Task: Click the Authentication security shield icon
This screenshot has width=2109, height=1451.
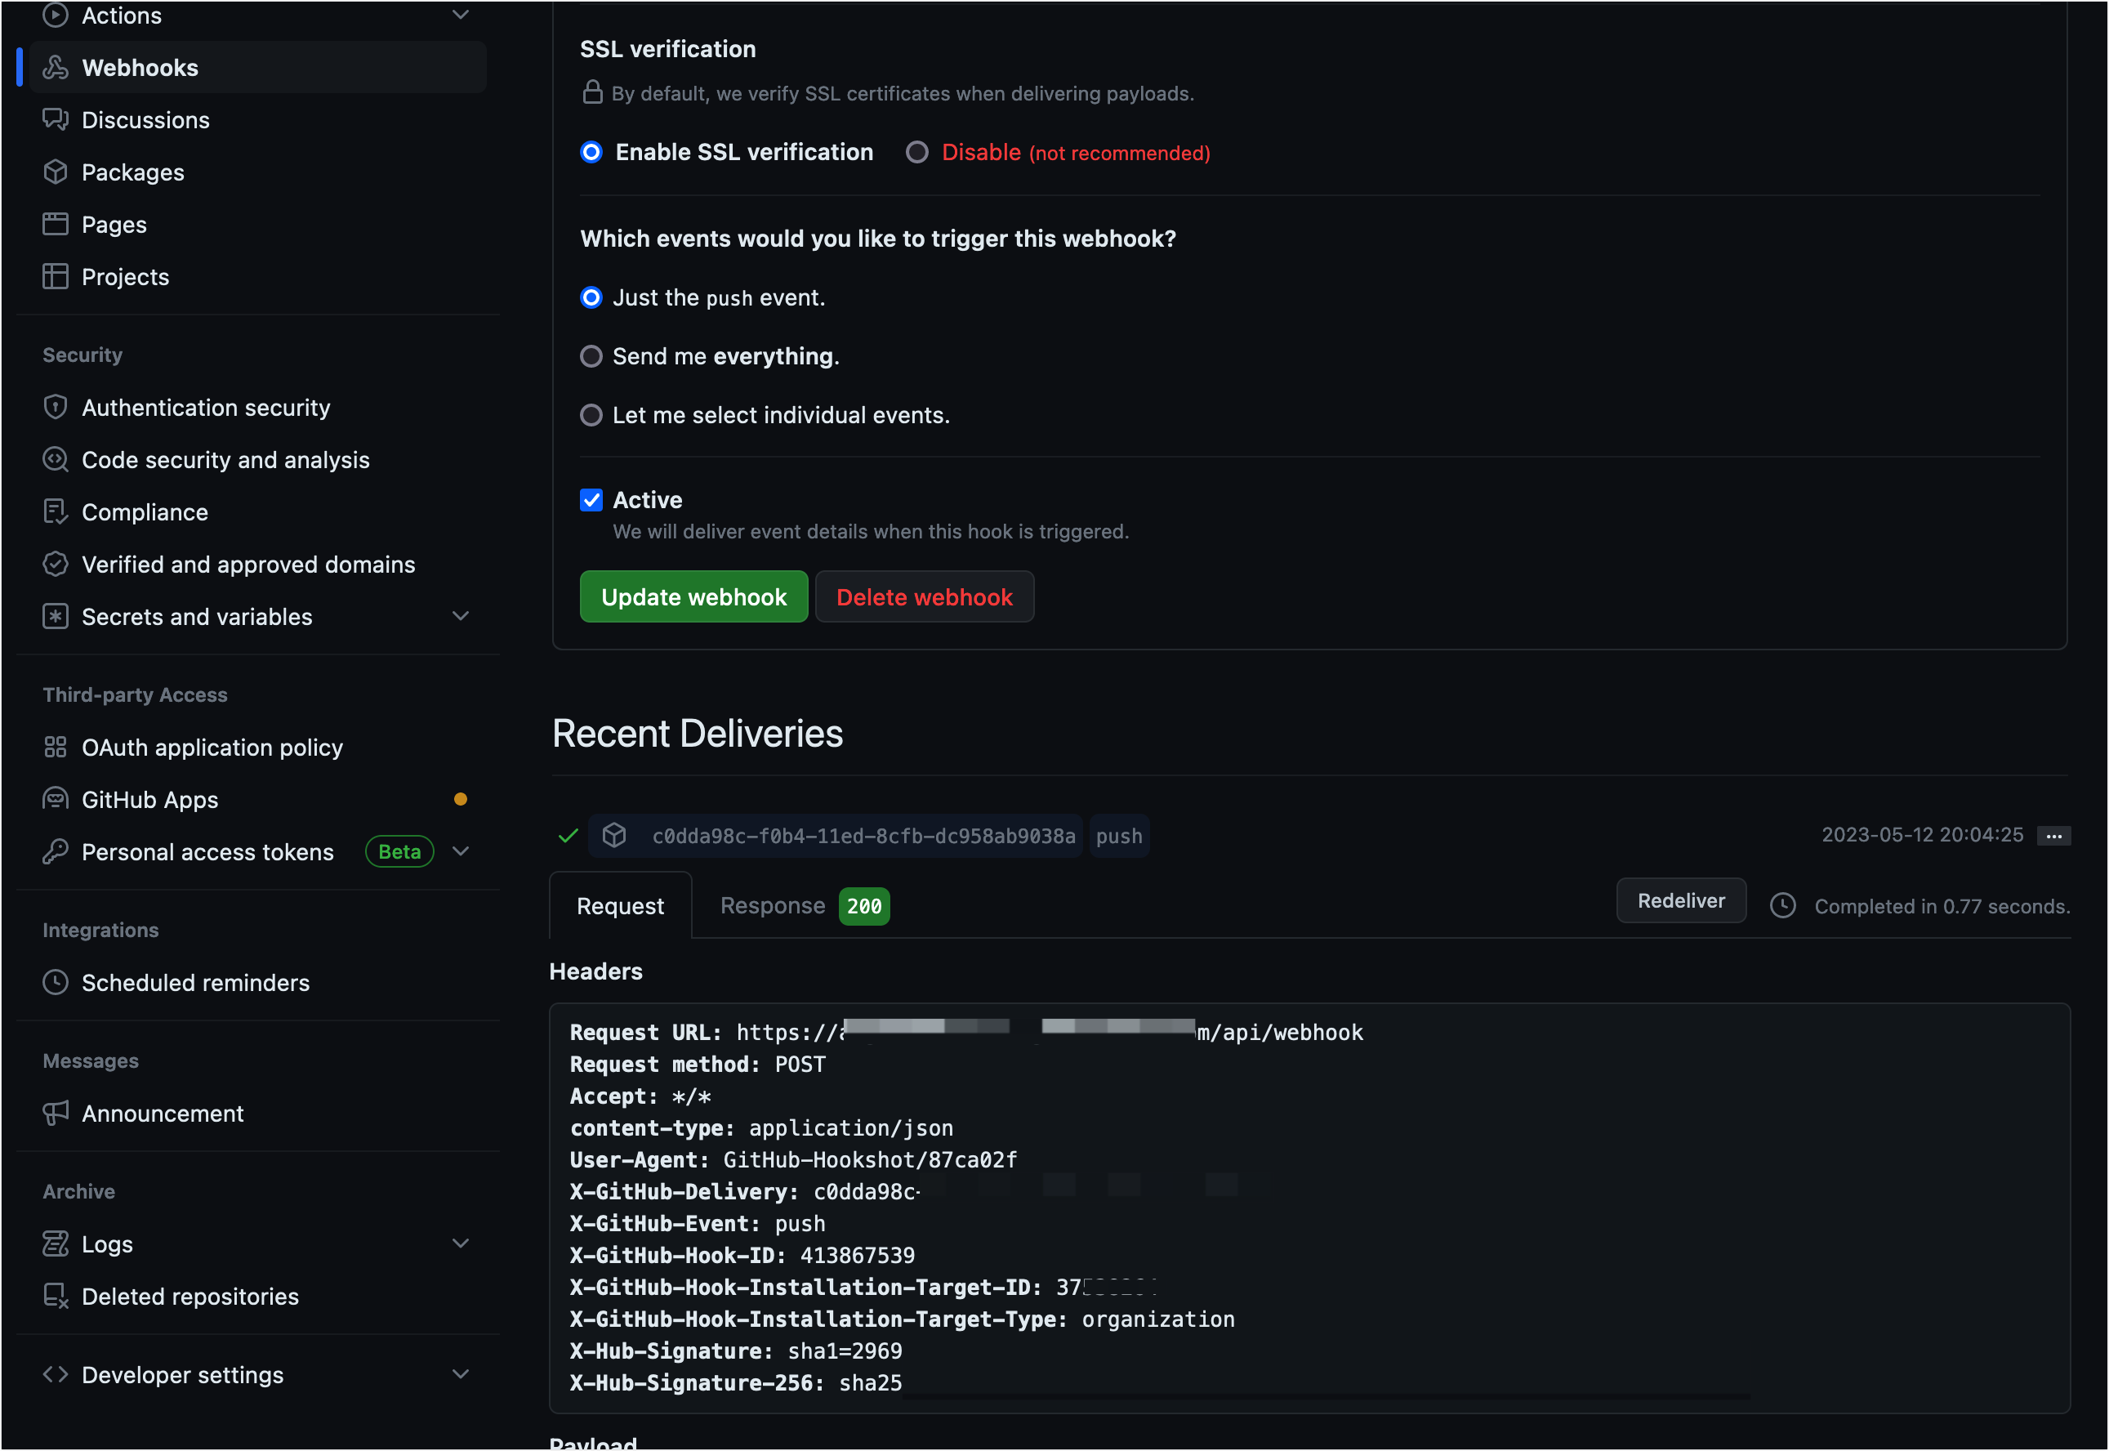Action: (56, 408)
